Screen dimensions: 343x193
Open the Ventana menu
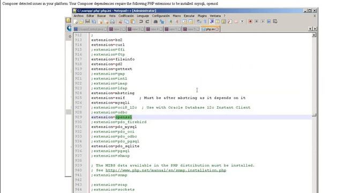(215, 16)
